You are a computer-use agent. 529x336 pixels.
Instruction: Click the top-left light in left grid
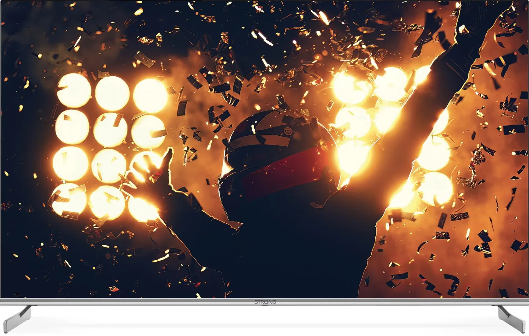pyautogui.click(x=74, y=91)
